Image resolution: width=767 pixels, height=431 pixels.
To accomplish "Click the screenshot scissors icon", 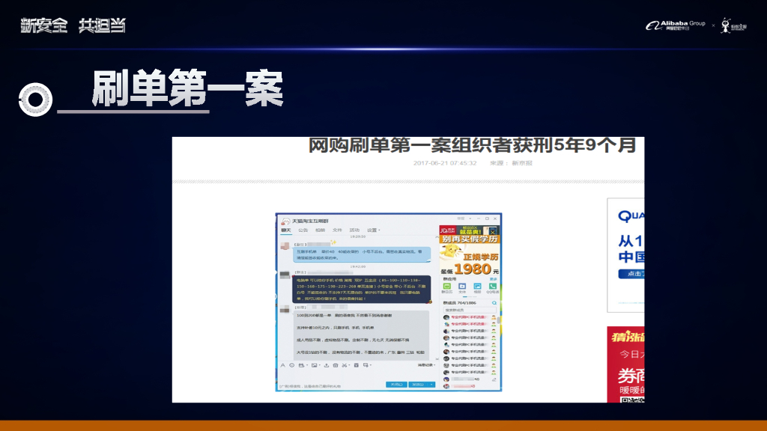I will [x=345, y=365].
